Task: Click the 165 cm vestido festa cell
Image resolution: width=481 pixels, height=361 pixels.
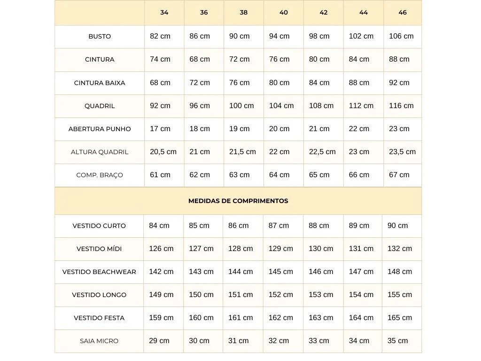Action: click(400, 318)
